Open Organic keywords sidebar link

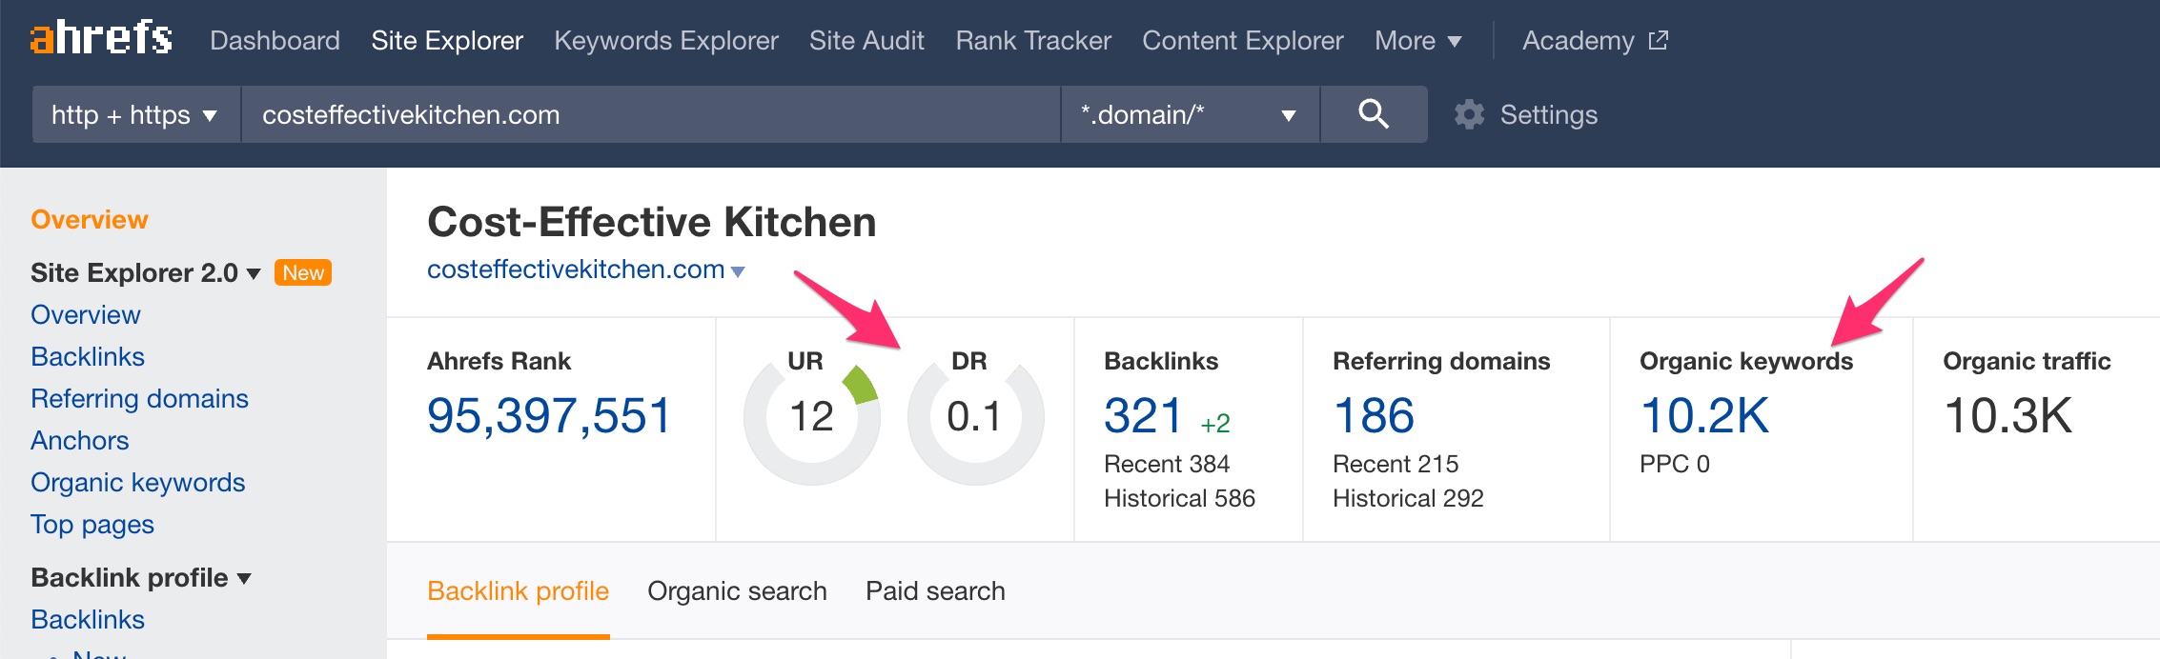click(x=138, y=482)
